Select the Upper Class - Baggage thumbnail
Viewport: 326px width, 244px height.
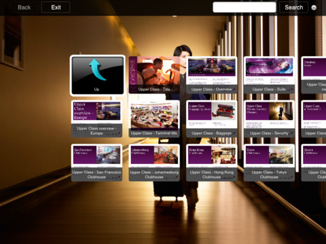point(212,119)
